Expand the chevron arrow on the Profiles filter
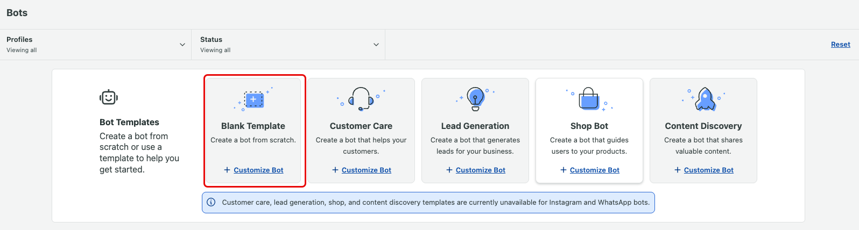Screen dimensions: 859x230 (x=182, y=45)
